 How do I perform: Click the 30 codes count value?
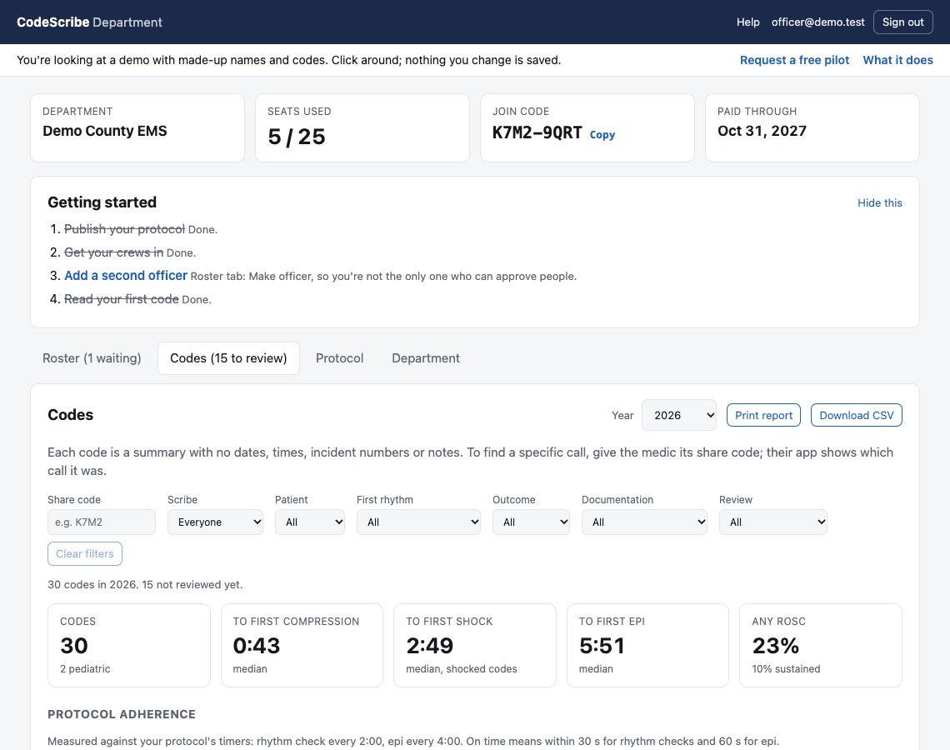click(74, 646)
